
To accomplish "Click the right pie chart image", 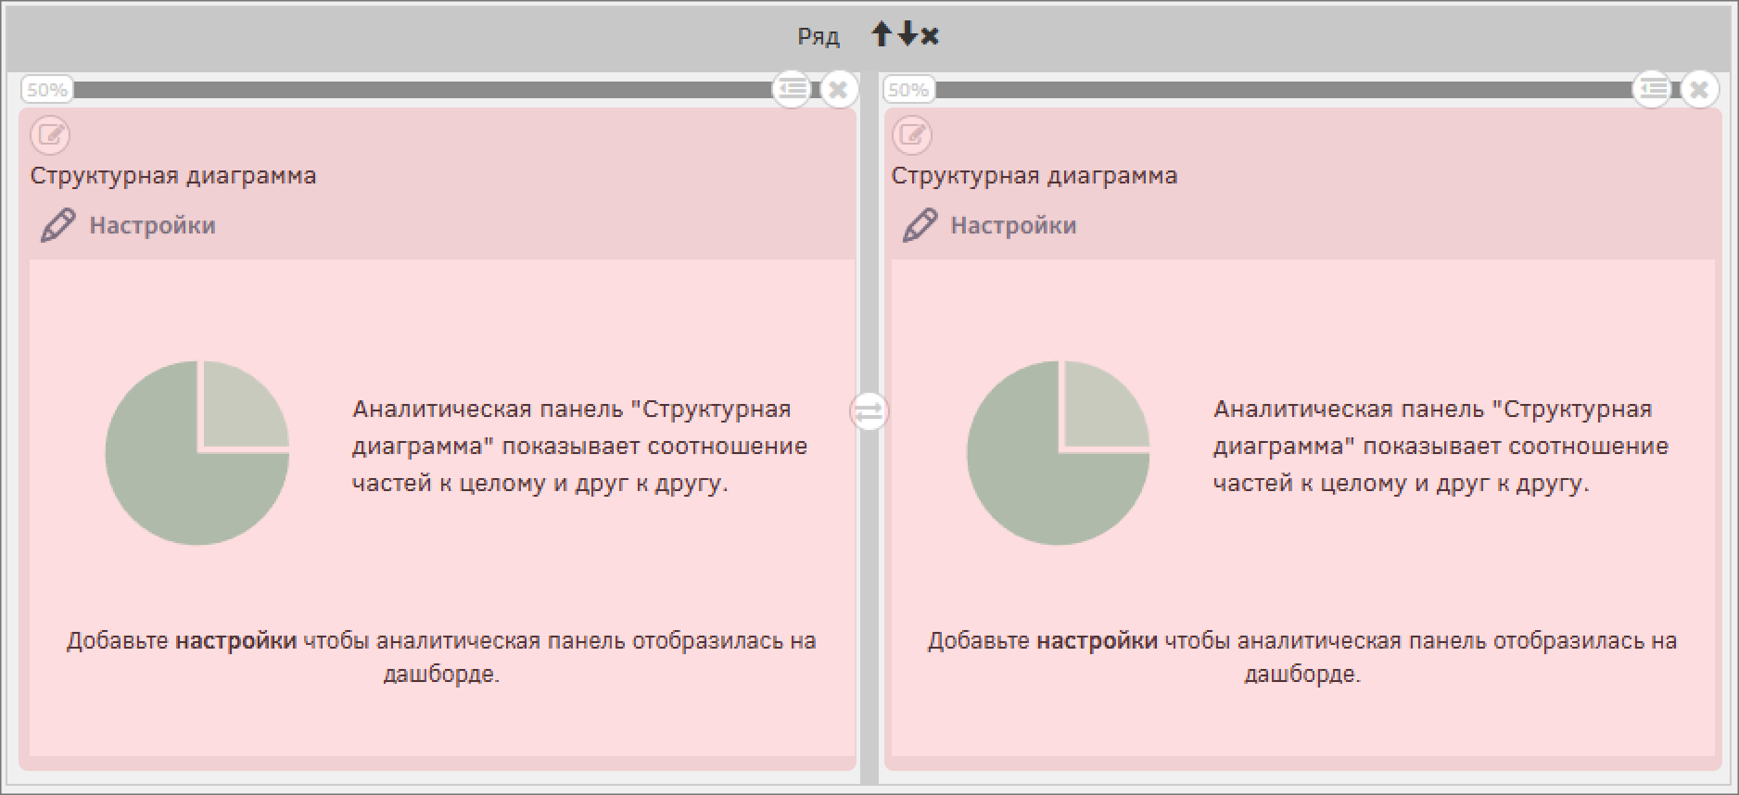I will [x=1059, y=452].
